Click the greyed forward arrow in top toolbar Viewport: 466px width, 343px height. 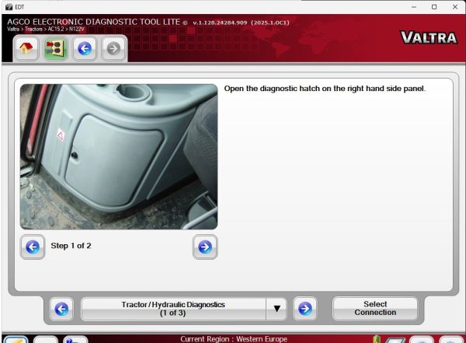113,48
